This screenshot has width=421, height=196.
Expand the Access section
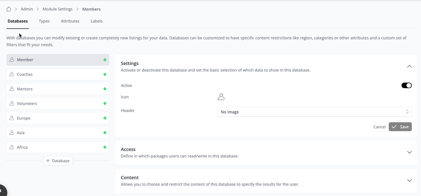point(409,152)
